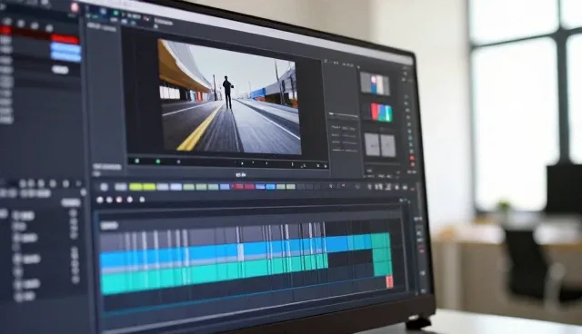Pick the first red color label above timeline
582x334 pixels.
click(x=237, y=186)
